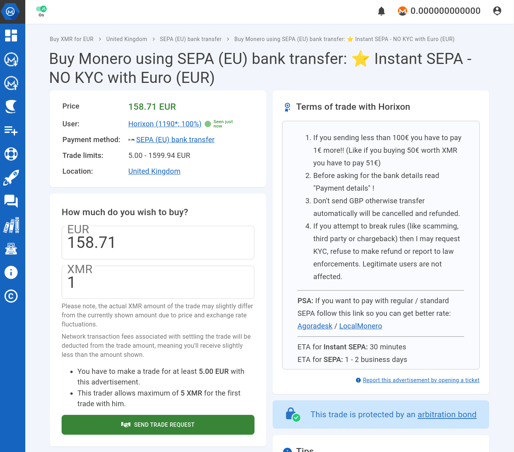Open the support lifebuoy icon
Viewport: 514px width, 452px height.
click(x=11, y=154)
